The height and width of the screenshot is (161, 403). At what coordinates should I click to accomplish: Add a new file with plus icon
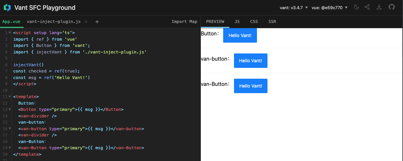coord(97,22)
